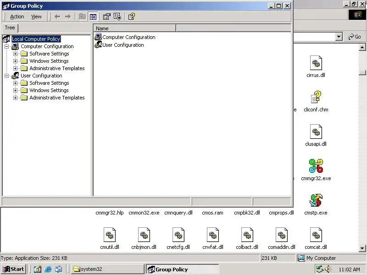This screenshot has width=367, height=275.
Task: Click the Name column header
Action: pyautogui.click(x=134, y=28)
